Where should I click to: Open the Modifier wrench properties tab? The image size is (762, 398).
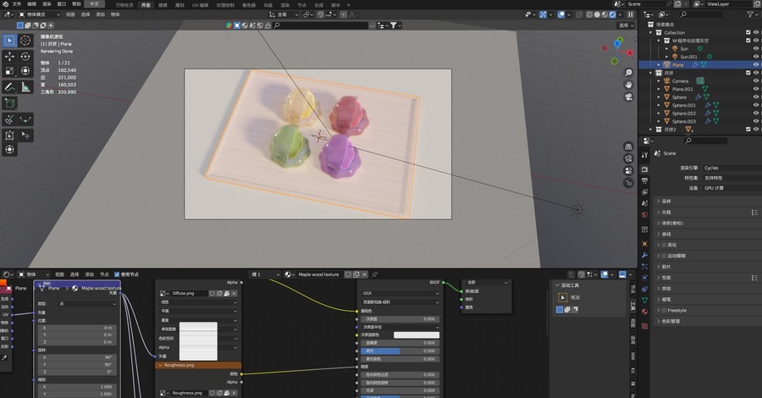[x=644, y=255]
